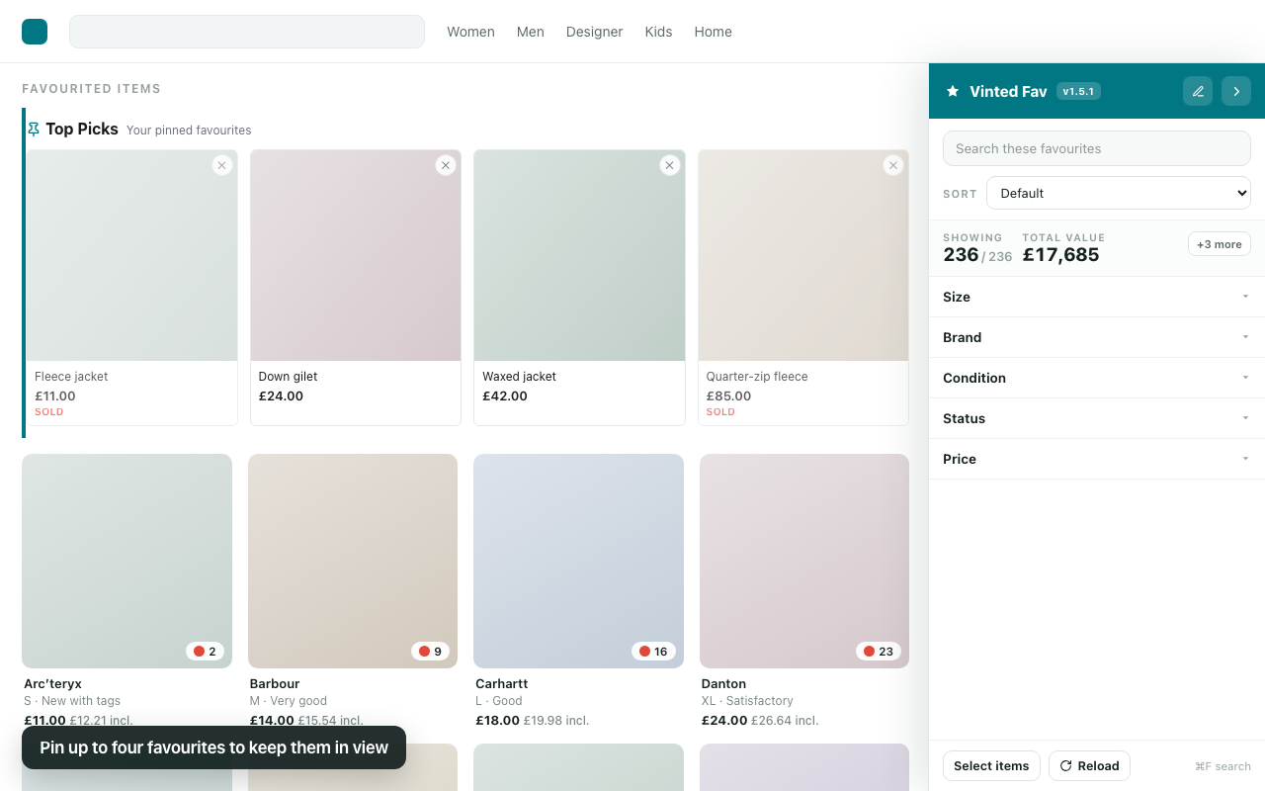The height and width of the screenshot is (791, 1265).
Task: Click the total value £17,685
Action: click(1060, 255)
